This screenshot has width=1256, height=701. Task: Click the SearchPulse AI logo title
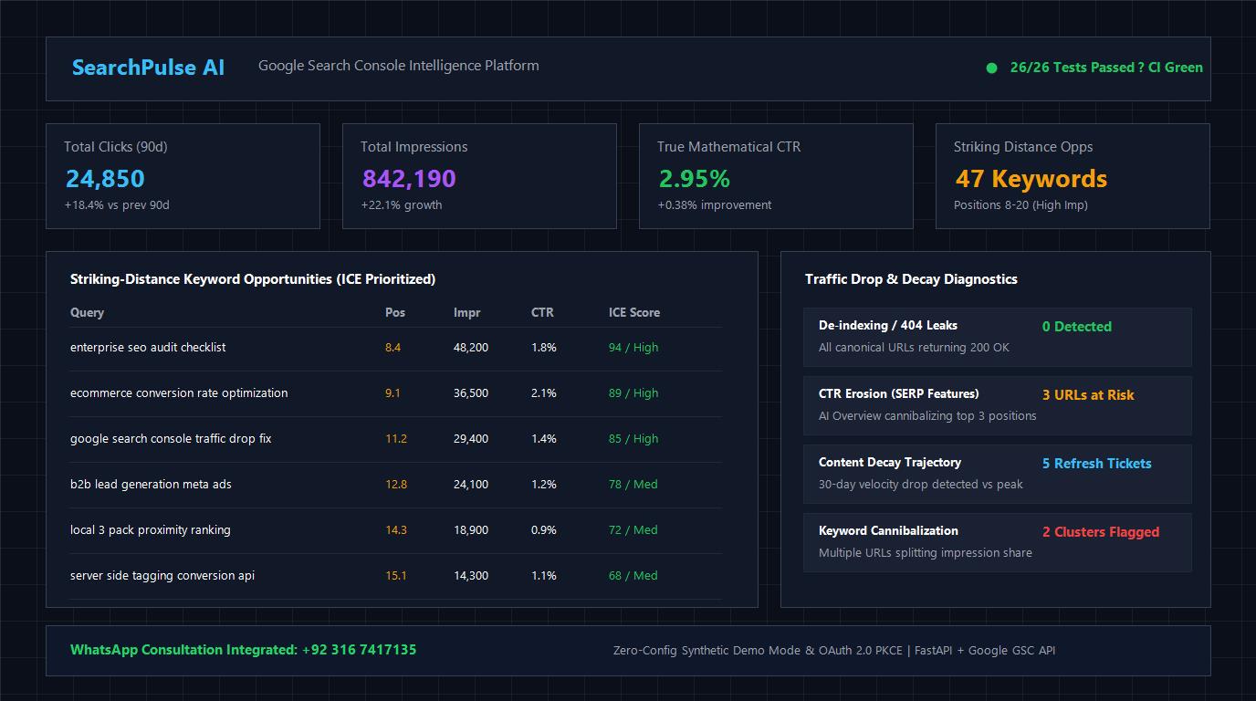[148, 68]
